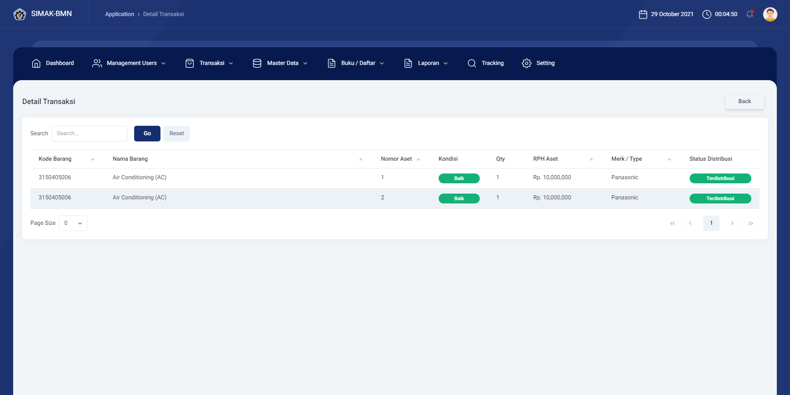Click the Back button

point(744,102)
